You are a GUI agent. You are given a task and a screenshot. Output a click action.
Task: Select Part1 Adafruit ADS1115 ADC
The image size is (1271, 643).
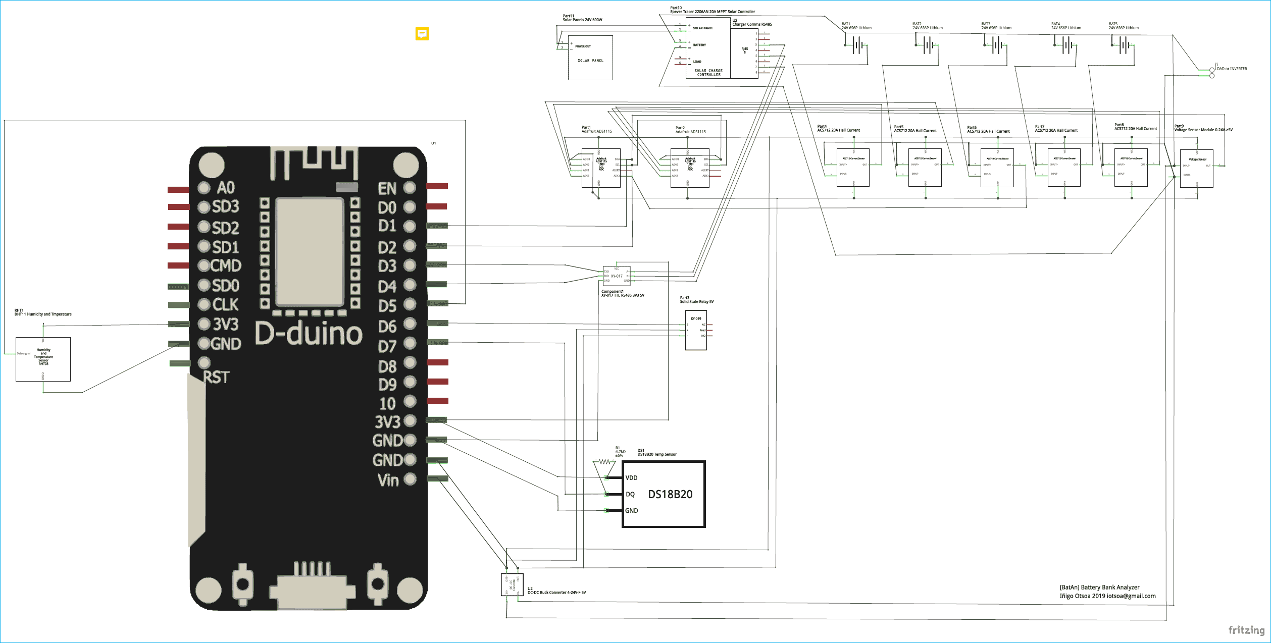pos(601,169)
